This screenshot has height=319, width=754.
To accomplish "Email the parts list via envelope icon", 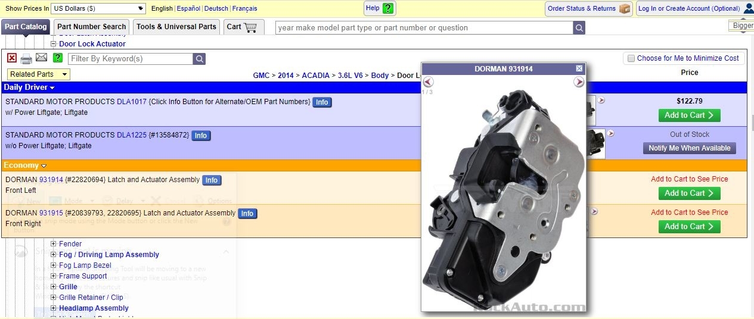I will [x=41, y=58].
